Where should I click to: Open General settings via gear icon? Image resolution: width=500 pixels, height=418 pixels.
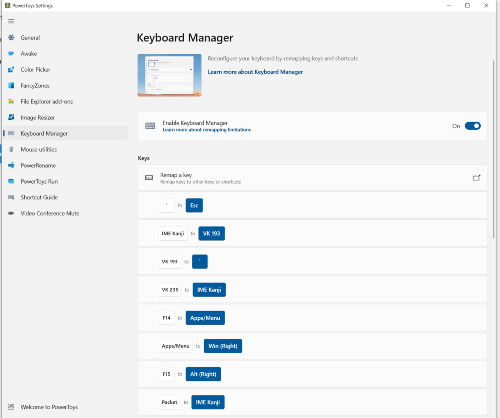coord(11,38)
